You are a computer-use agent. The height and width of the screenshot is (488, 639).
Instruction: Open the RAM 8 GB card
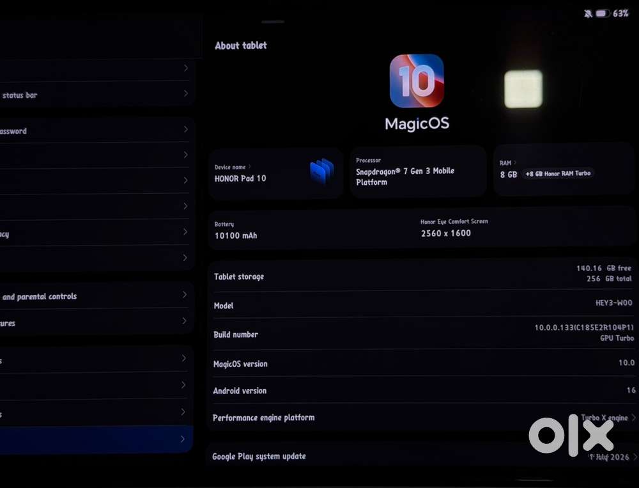pos(564,170)
